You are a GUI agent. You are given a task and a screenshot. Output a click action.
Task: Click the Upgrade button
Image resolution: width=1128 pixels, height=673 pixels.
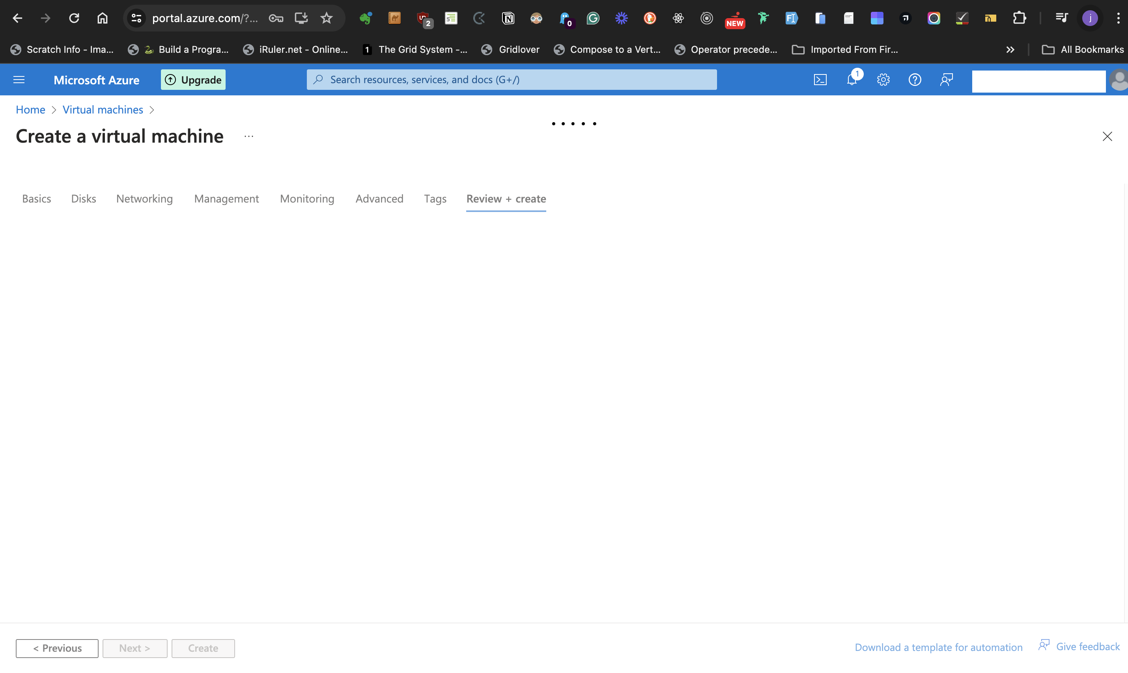[x=193, y=79]
